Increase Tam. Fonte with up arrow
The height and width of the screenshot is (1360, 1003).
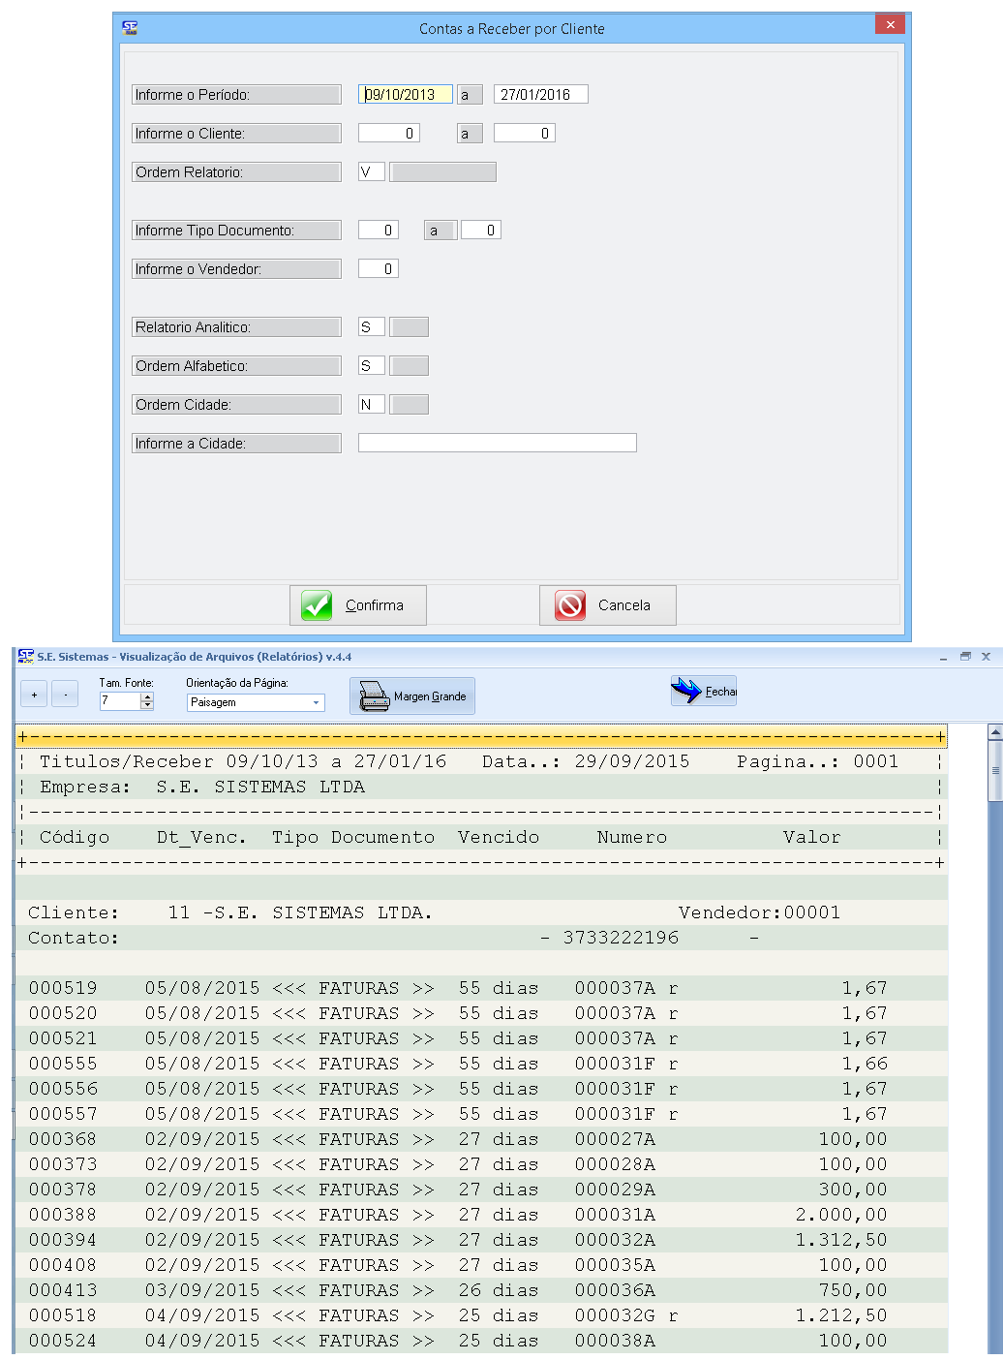[147, 696]
